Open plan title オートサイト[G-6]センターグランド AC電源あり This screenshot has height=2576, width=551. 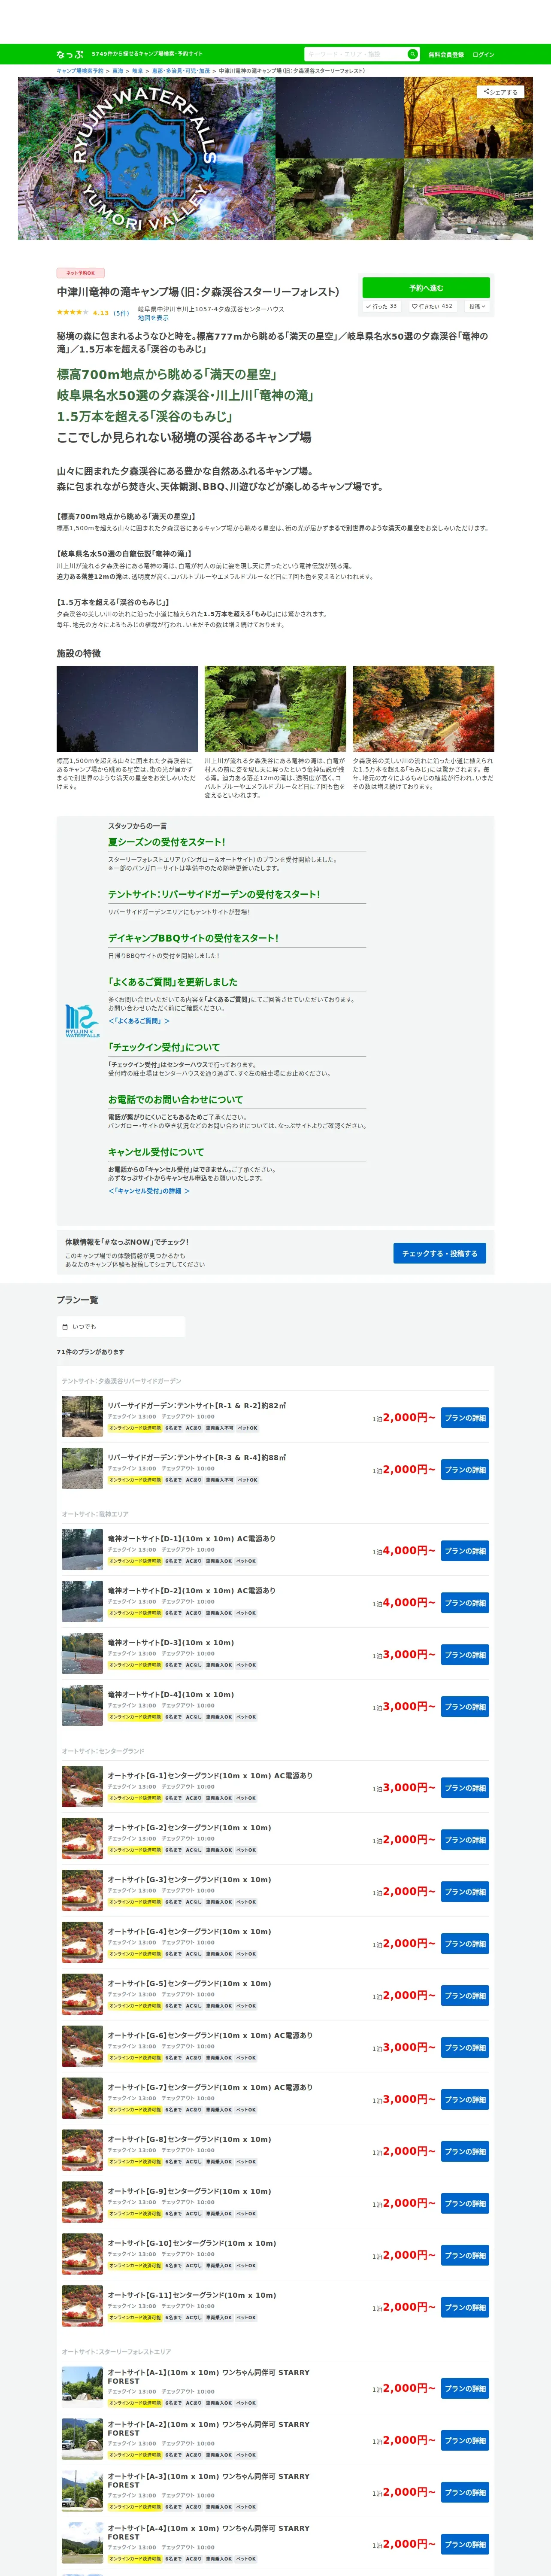coord(210,2036)
